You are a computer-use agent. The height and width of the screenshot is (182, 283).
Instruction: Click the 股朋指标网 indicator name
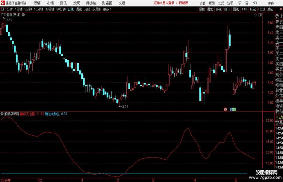click(12, 114)
